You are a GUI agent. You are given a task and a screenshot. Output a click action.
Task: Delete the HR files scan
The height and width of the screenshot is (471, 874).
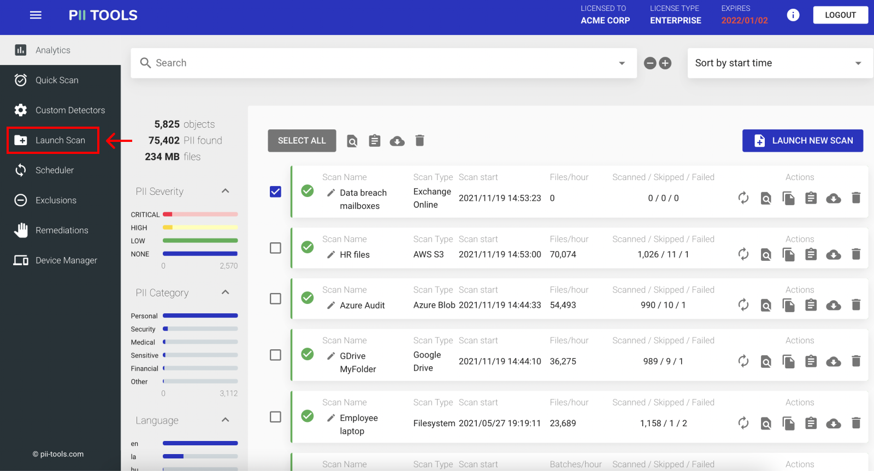(856, 254)
